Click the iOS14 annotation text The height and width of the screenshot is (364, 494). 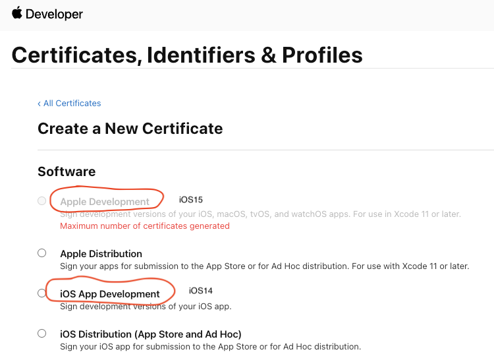coord(201,291)
